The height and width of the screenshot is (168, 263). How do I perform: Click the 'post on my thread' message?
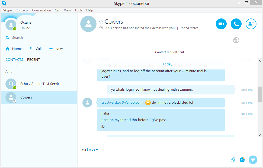pyautogui.click(x=134, y=120)
